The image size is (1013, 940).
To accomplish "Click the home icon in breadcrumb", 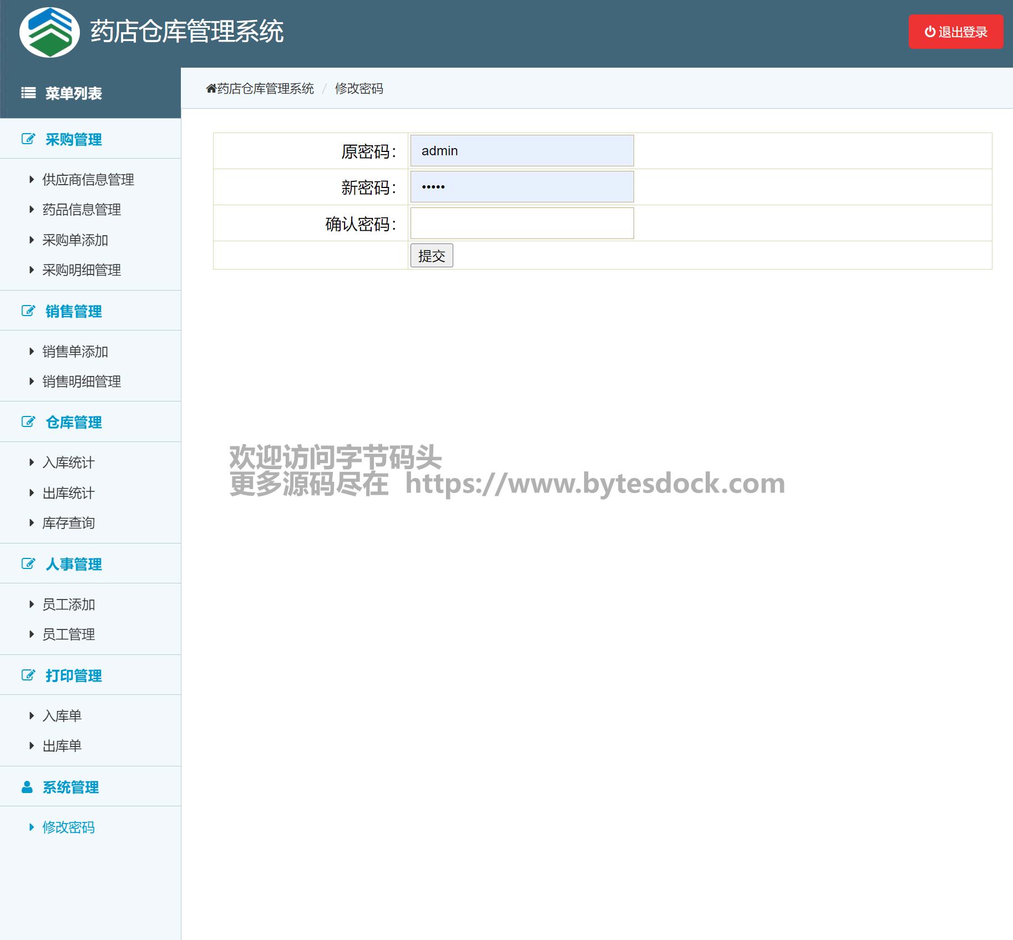I will [x=211, y=89].
